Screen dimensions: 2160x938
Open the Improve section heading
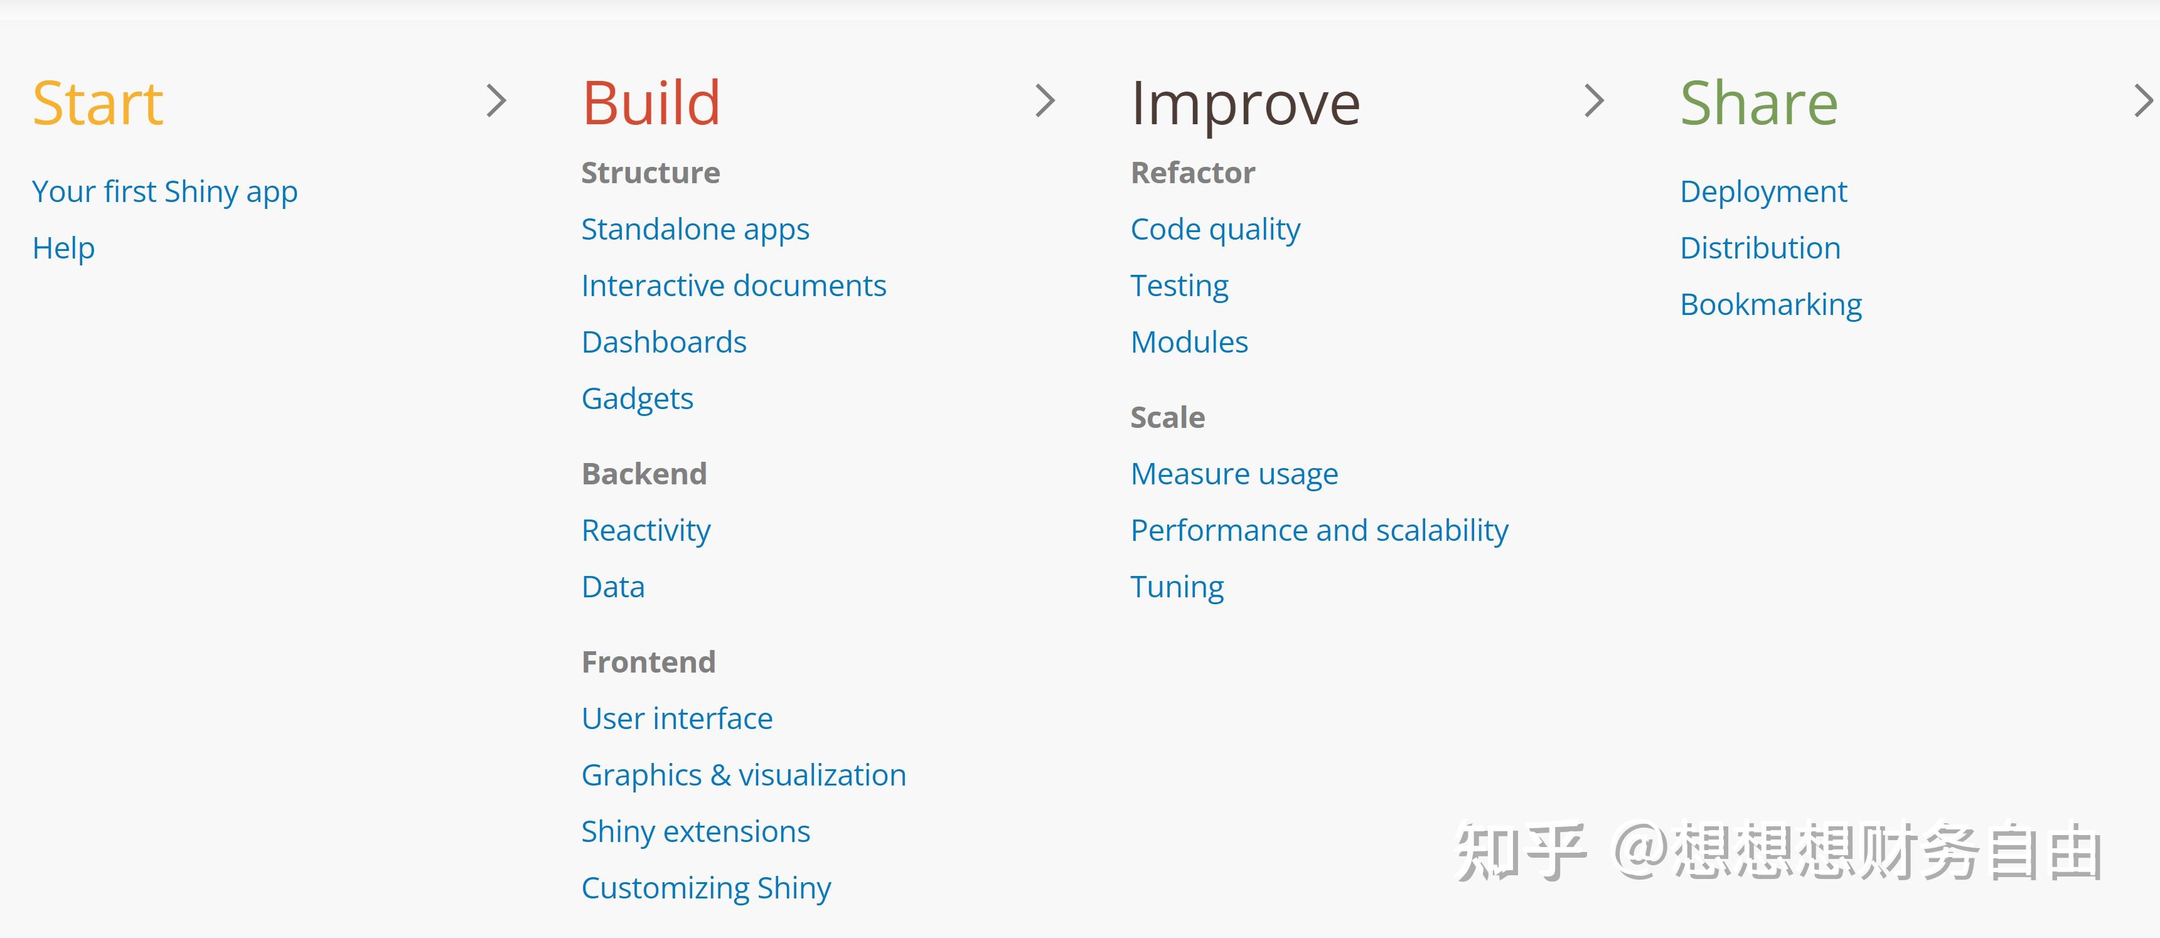point(1245,104)
